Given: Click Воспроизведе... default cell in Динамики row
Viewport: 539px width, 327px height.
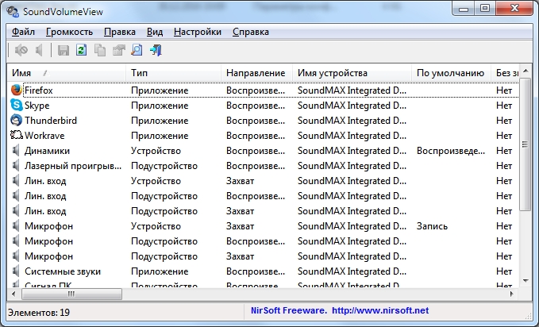Looking at the screenshot, I should click(x=451, y=151).
